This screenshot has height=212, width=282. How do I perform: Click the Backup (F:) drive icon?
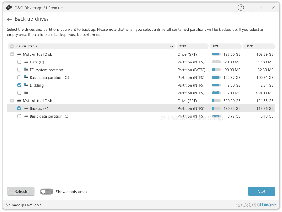(26, 108)
